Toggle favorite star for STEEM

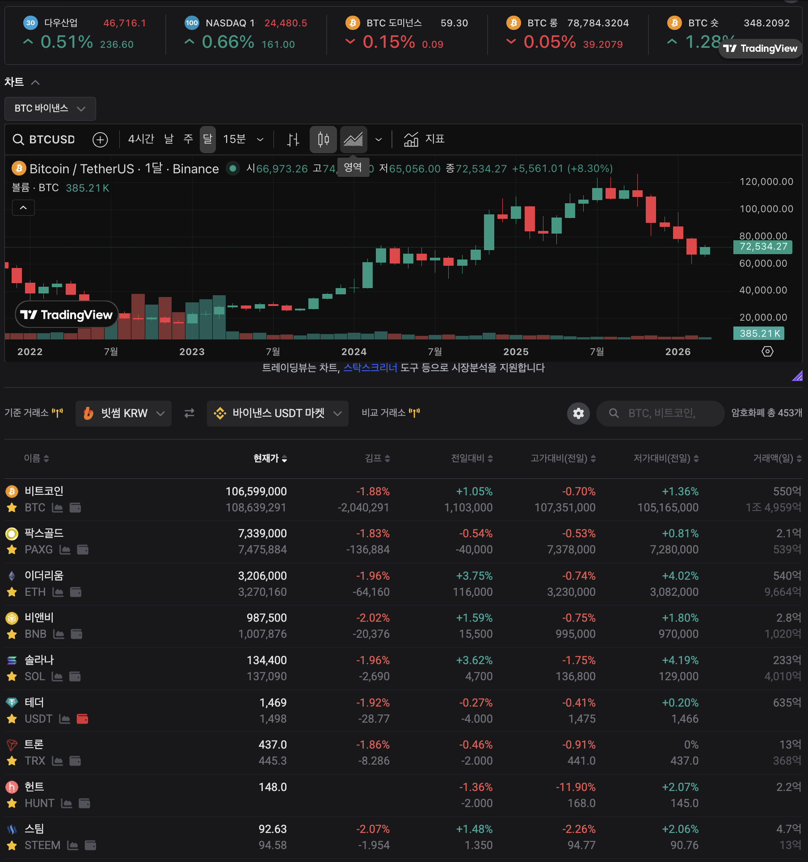coord(12,845)
